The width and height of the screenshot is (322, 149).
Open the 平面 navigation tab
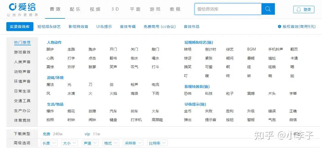click(135, 9)
